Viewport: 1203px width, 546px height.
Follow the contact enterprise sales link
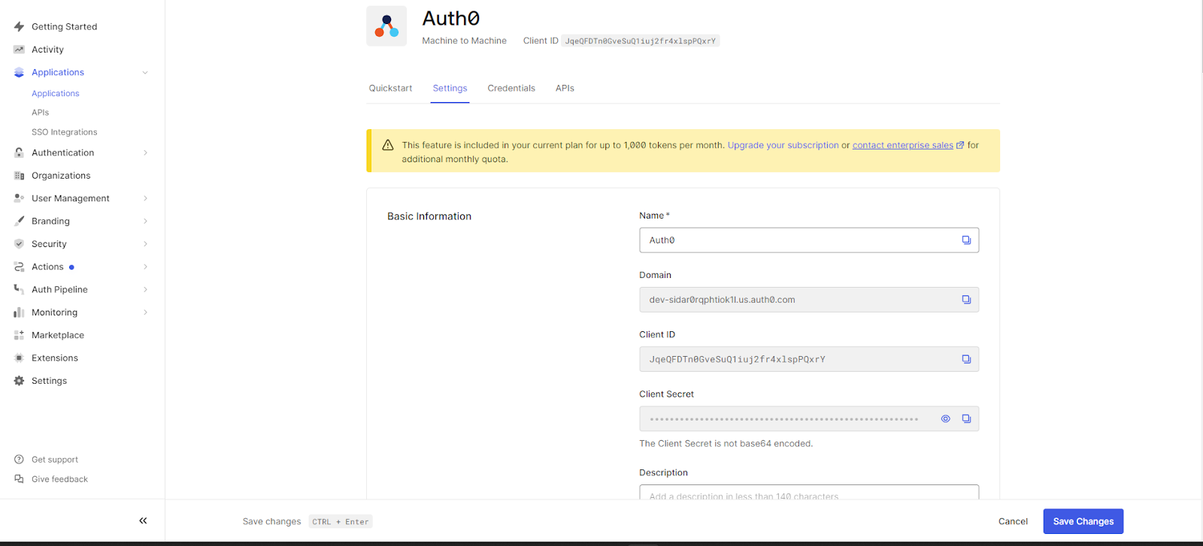pos(903,145)
